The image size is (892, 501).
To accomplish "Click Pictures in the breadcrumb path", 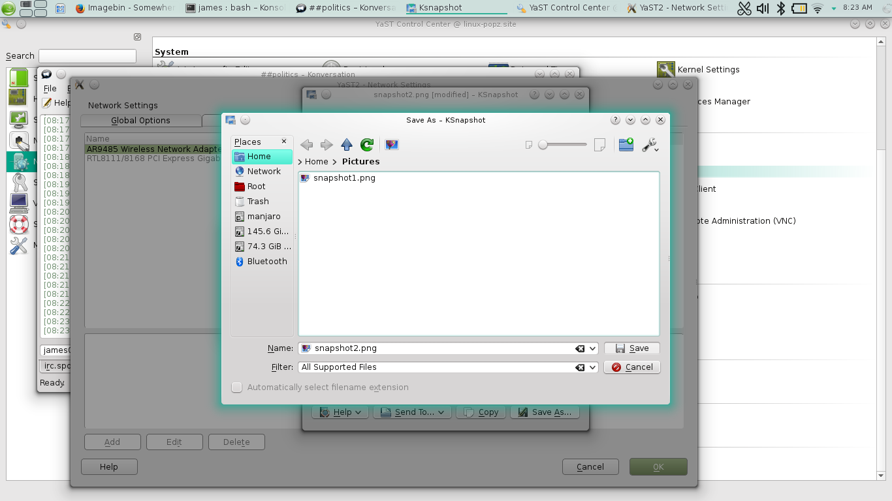I will click(360, 162).
